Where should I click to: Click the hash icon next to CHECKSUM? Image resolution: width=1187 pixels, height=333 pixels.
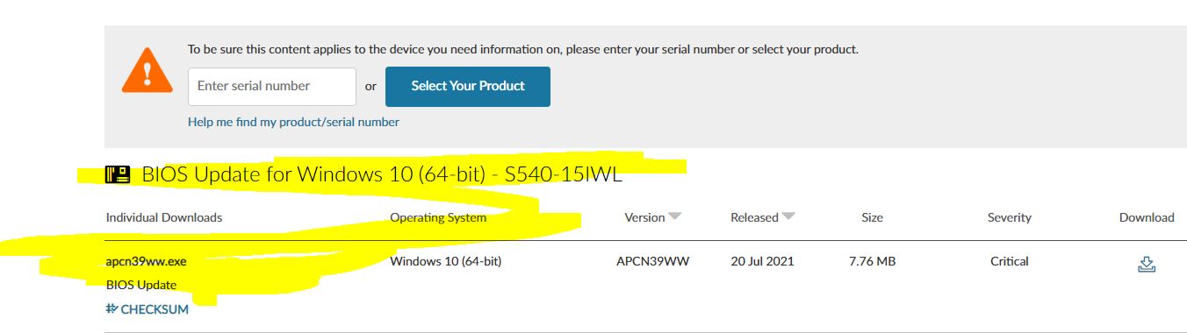112,308
